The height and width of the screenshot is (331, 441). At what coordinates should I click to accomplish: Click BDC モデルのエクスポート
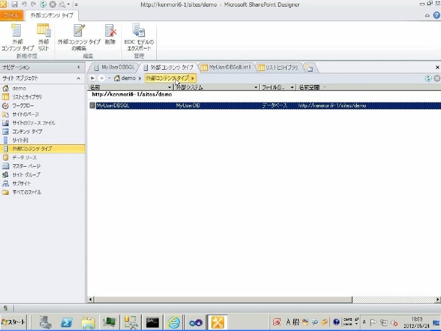pyautogui.click(x=139, y=38)
